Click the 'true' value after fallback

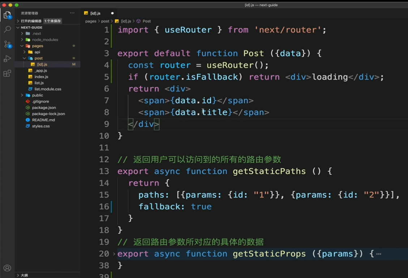pos(201,207)
